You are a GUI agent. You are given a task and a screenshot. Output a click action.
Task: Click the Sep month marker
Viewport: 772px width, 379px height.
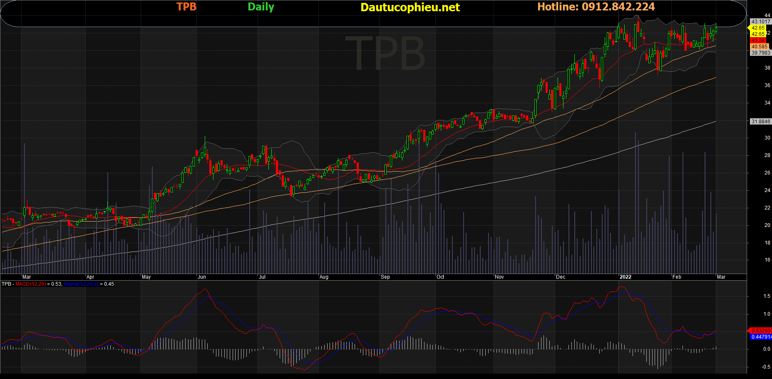click(x=385, y=277)
